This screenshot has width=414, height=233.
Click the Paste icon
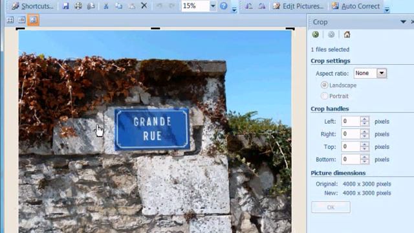131,6
